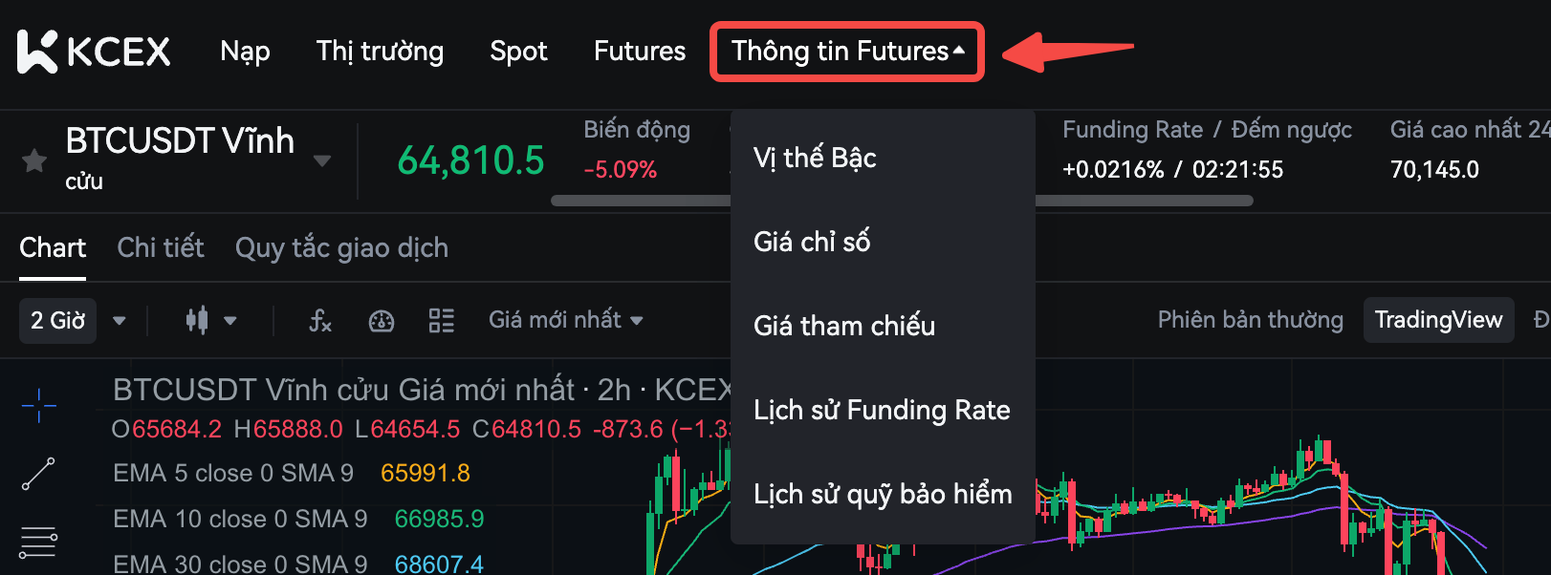This screenshot has width=1551, height=575.
Task: Switch to Phiên bản thường chart
Action: click(1250, 320)
